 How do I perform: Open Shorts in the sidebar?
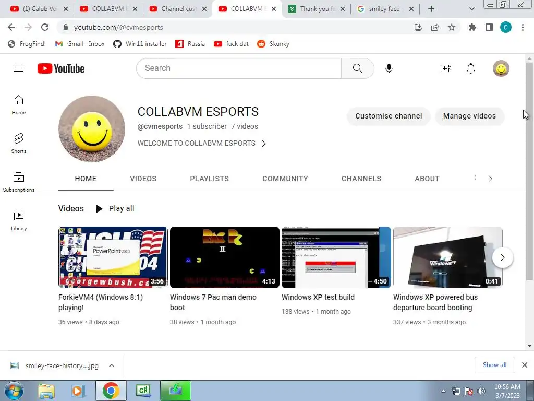tap(19, 144)
